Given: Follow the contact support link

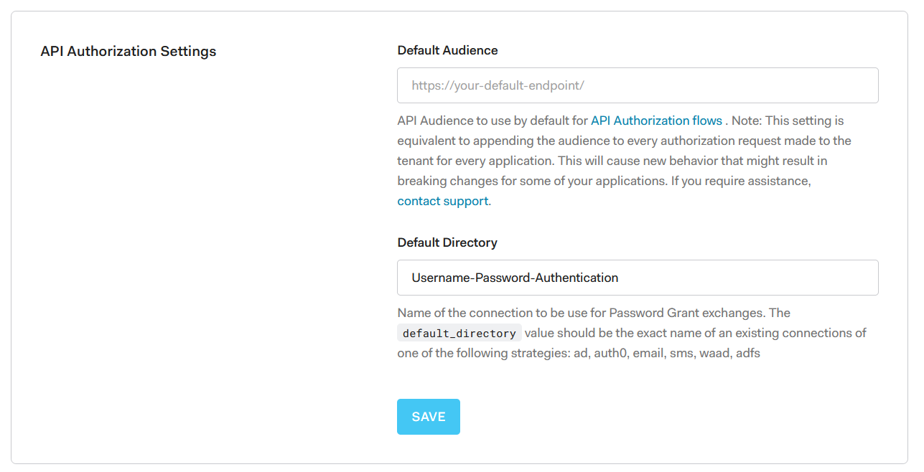Looking at the screenshot, I should pyautogui.click(x=443, y=201).
